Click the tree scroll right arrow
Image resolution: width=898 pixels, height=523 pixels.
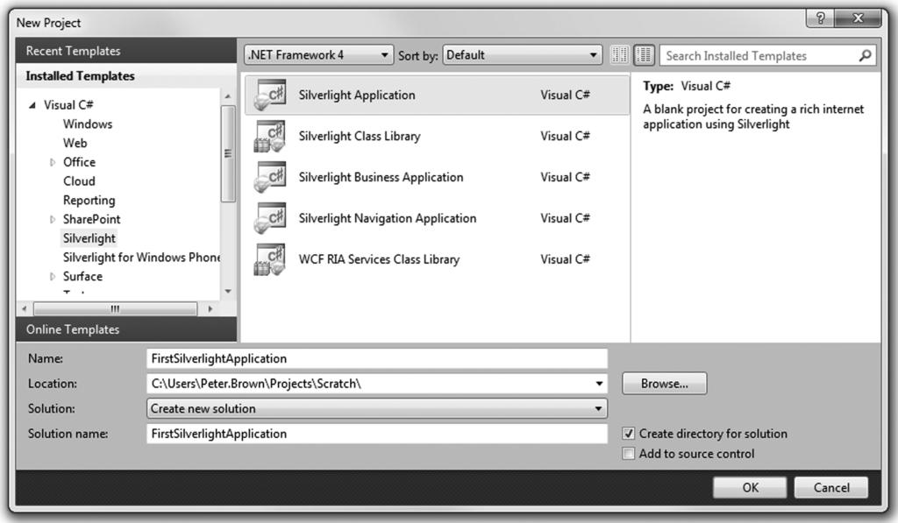210,309
